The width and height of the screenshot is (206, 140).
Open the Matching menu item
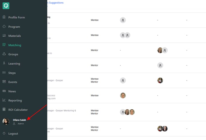pos(15,45)
